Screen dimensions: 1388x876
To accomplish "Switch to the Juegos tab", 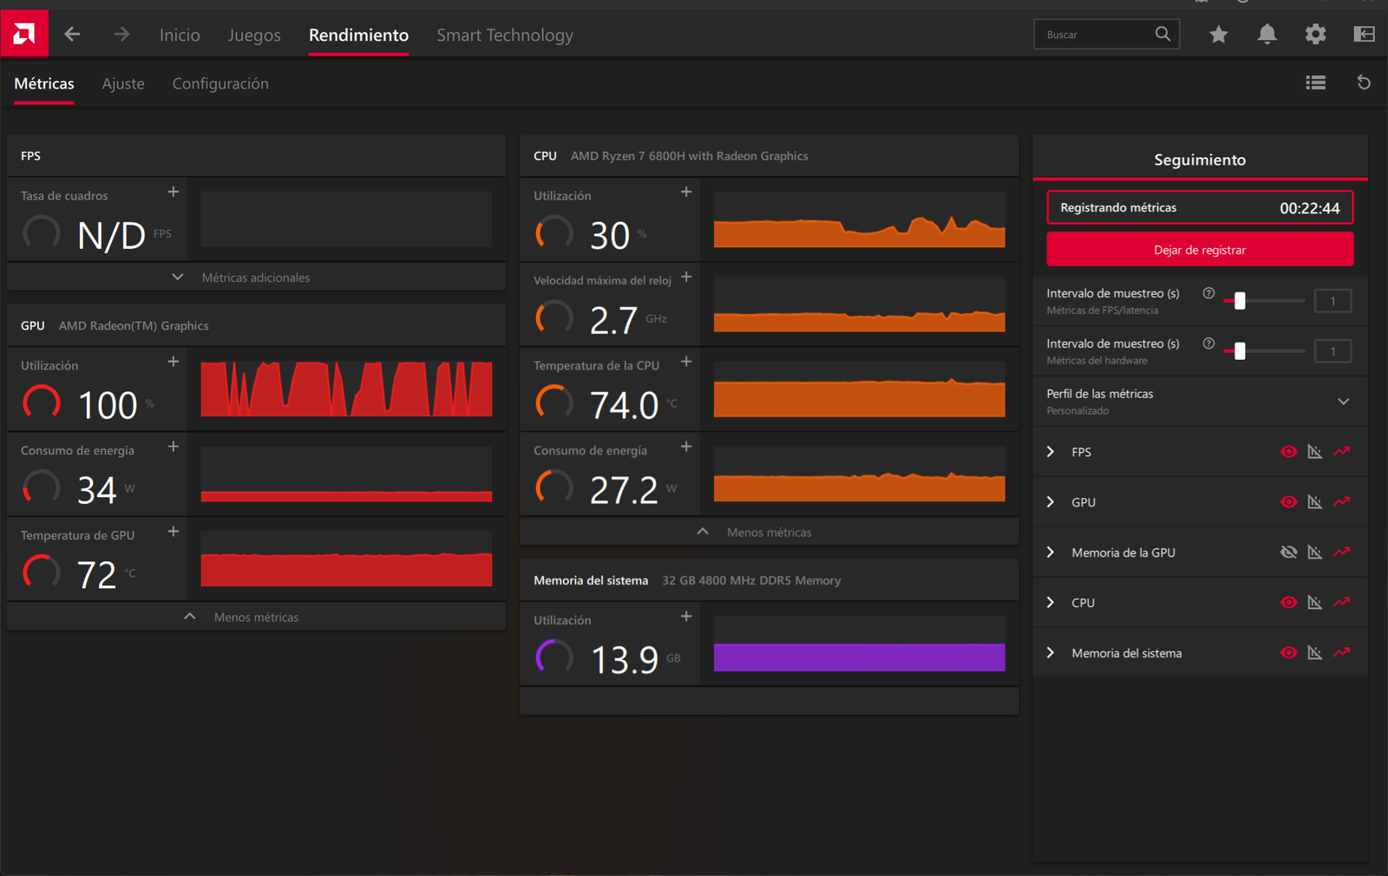I will (x=254, y=36).
